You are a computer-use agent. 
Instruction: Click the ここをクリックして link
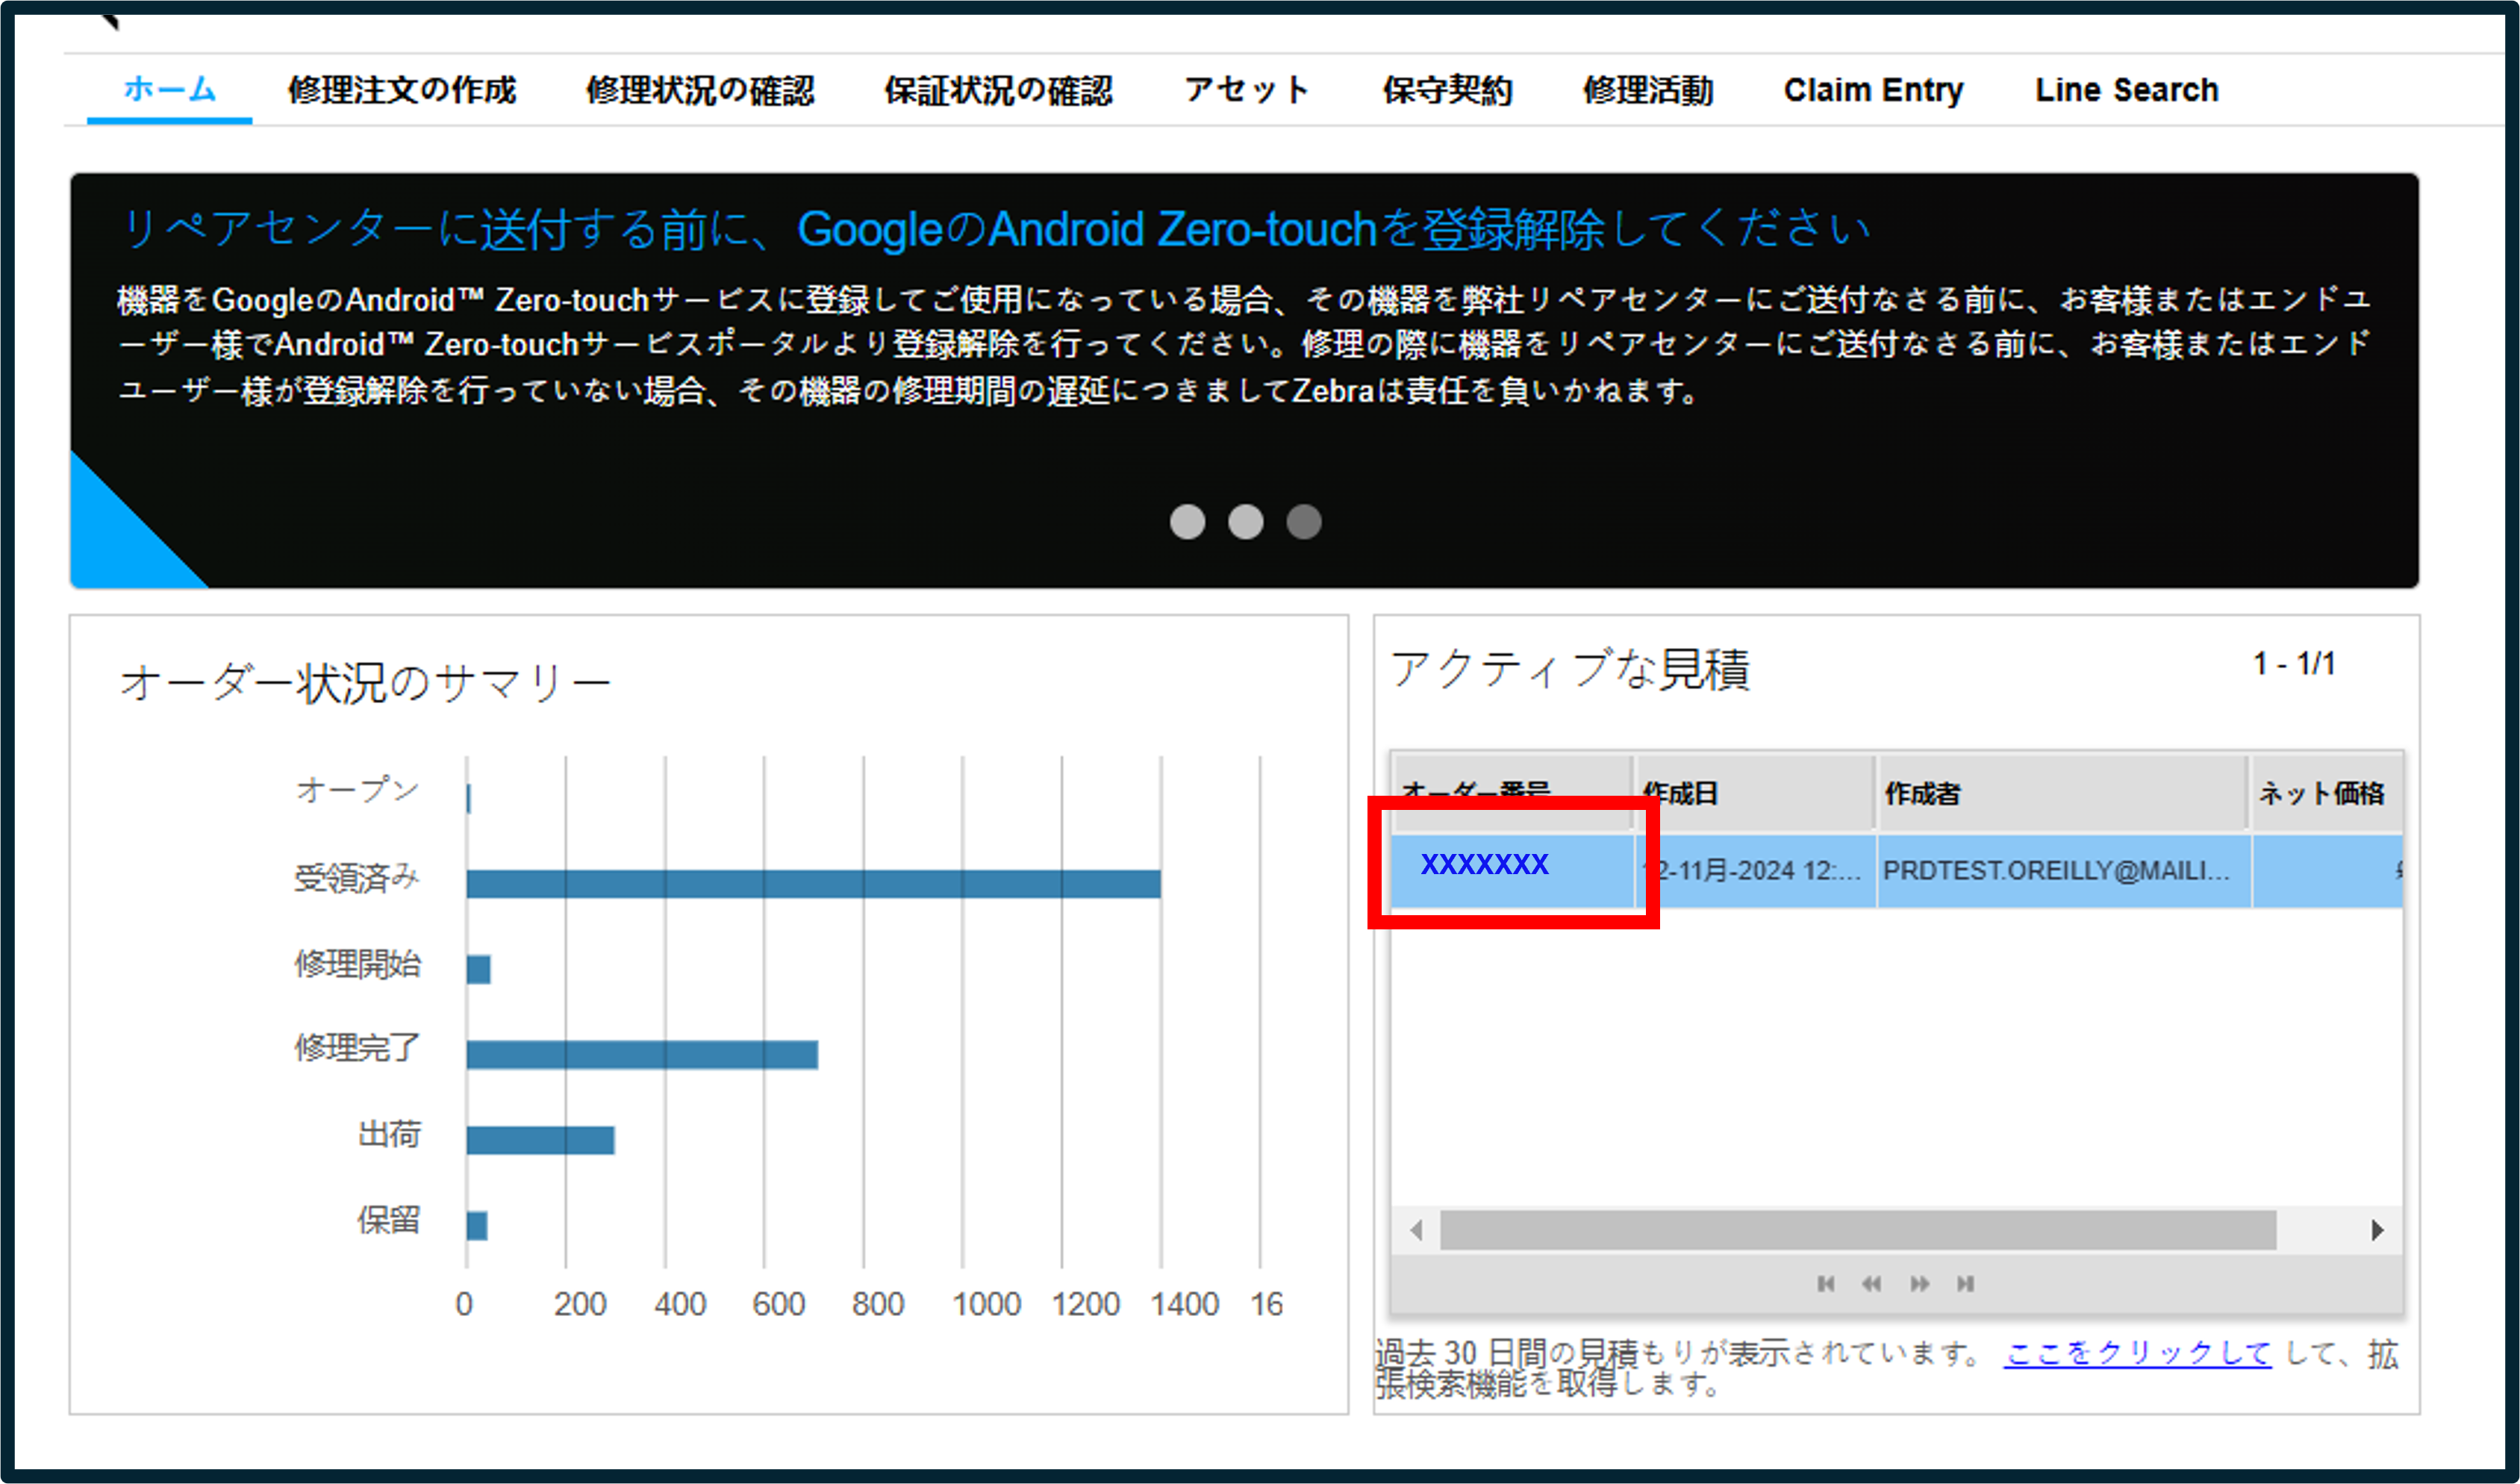2137,1353
